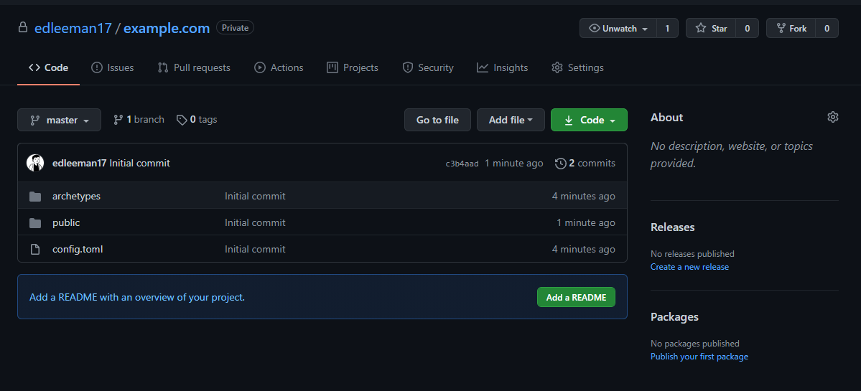Expand the master branch dropdown

pyautogui.click(x=59, y=121)
